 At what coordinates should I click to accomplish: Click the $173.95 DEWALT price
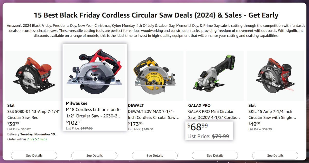point(135,124)
